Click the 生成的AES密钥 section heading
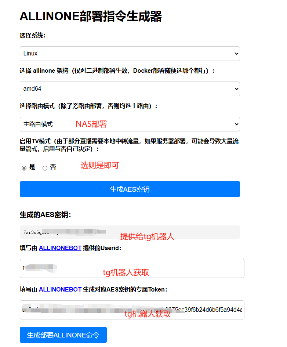This screenshot has width=287, height=347. 45,215
